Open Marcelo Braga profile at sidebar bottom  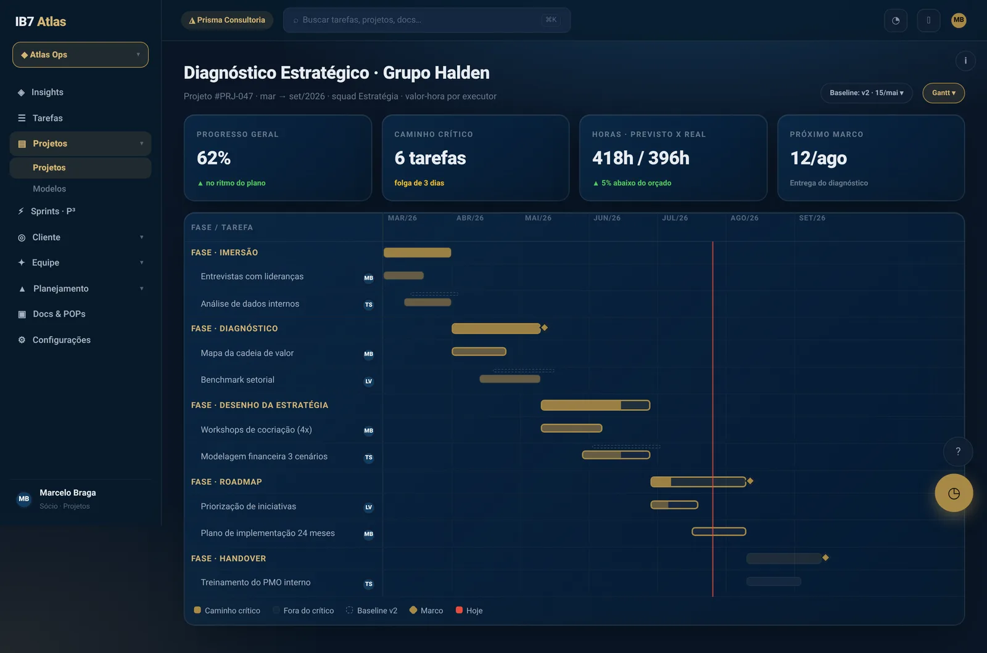tap(80, 499)
